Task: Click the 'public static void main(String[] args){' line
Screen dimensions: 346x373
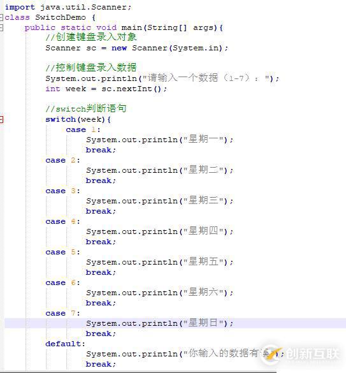Action: point(124,28)
